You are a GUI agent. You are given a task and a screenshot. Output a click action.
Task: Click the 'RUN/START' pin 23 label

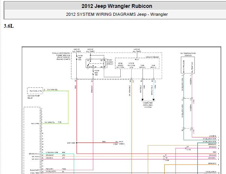(x=35, y=170)
